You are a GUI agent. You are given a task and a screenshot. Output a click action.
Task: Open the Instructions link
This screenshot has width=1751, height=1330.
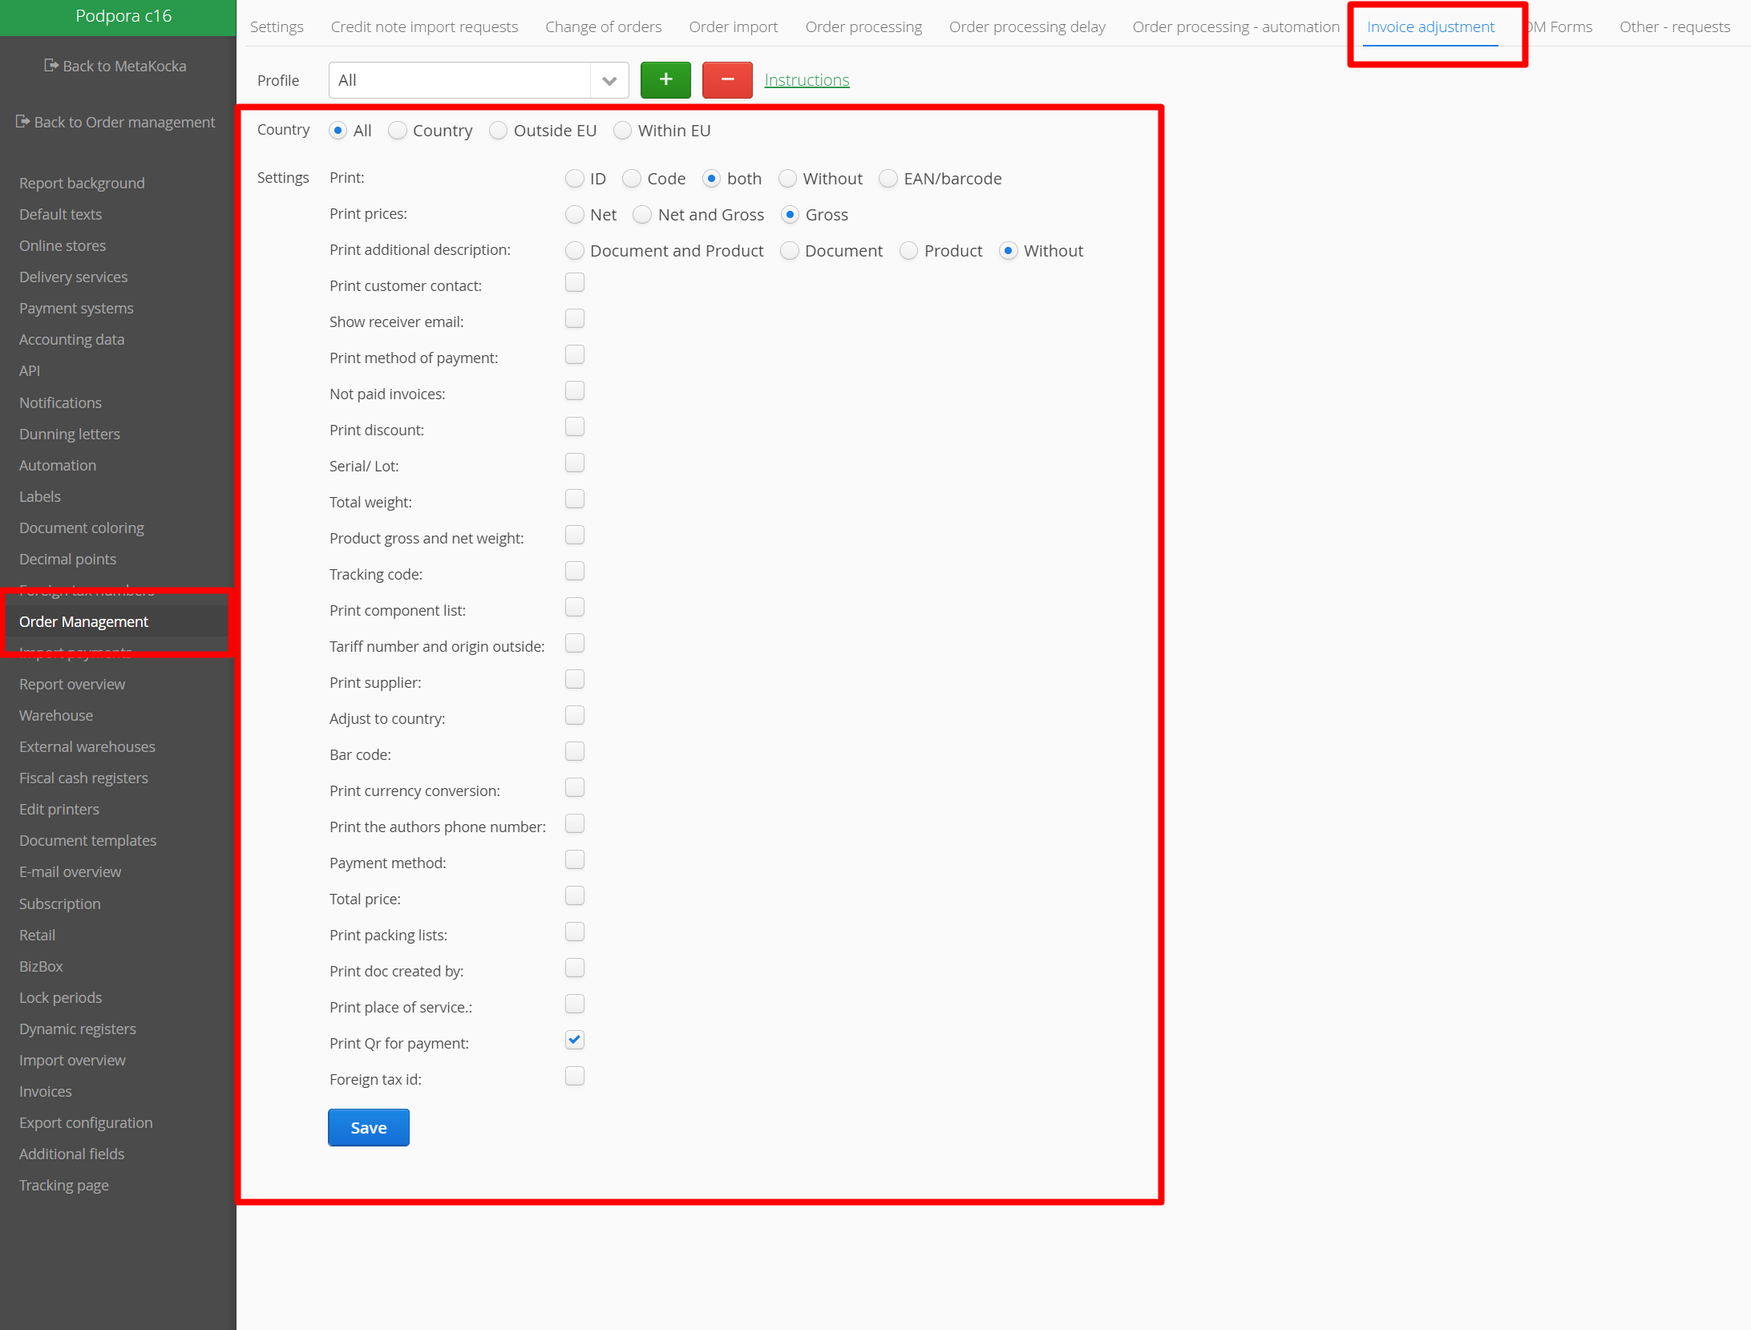coord(806,80)
